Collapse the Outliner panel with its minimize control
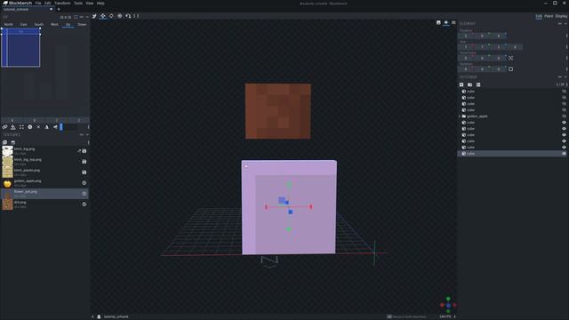This screenshot has width=569, height=320. coord(560,77)
